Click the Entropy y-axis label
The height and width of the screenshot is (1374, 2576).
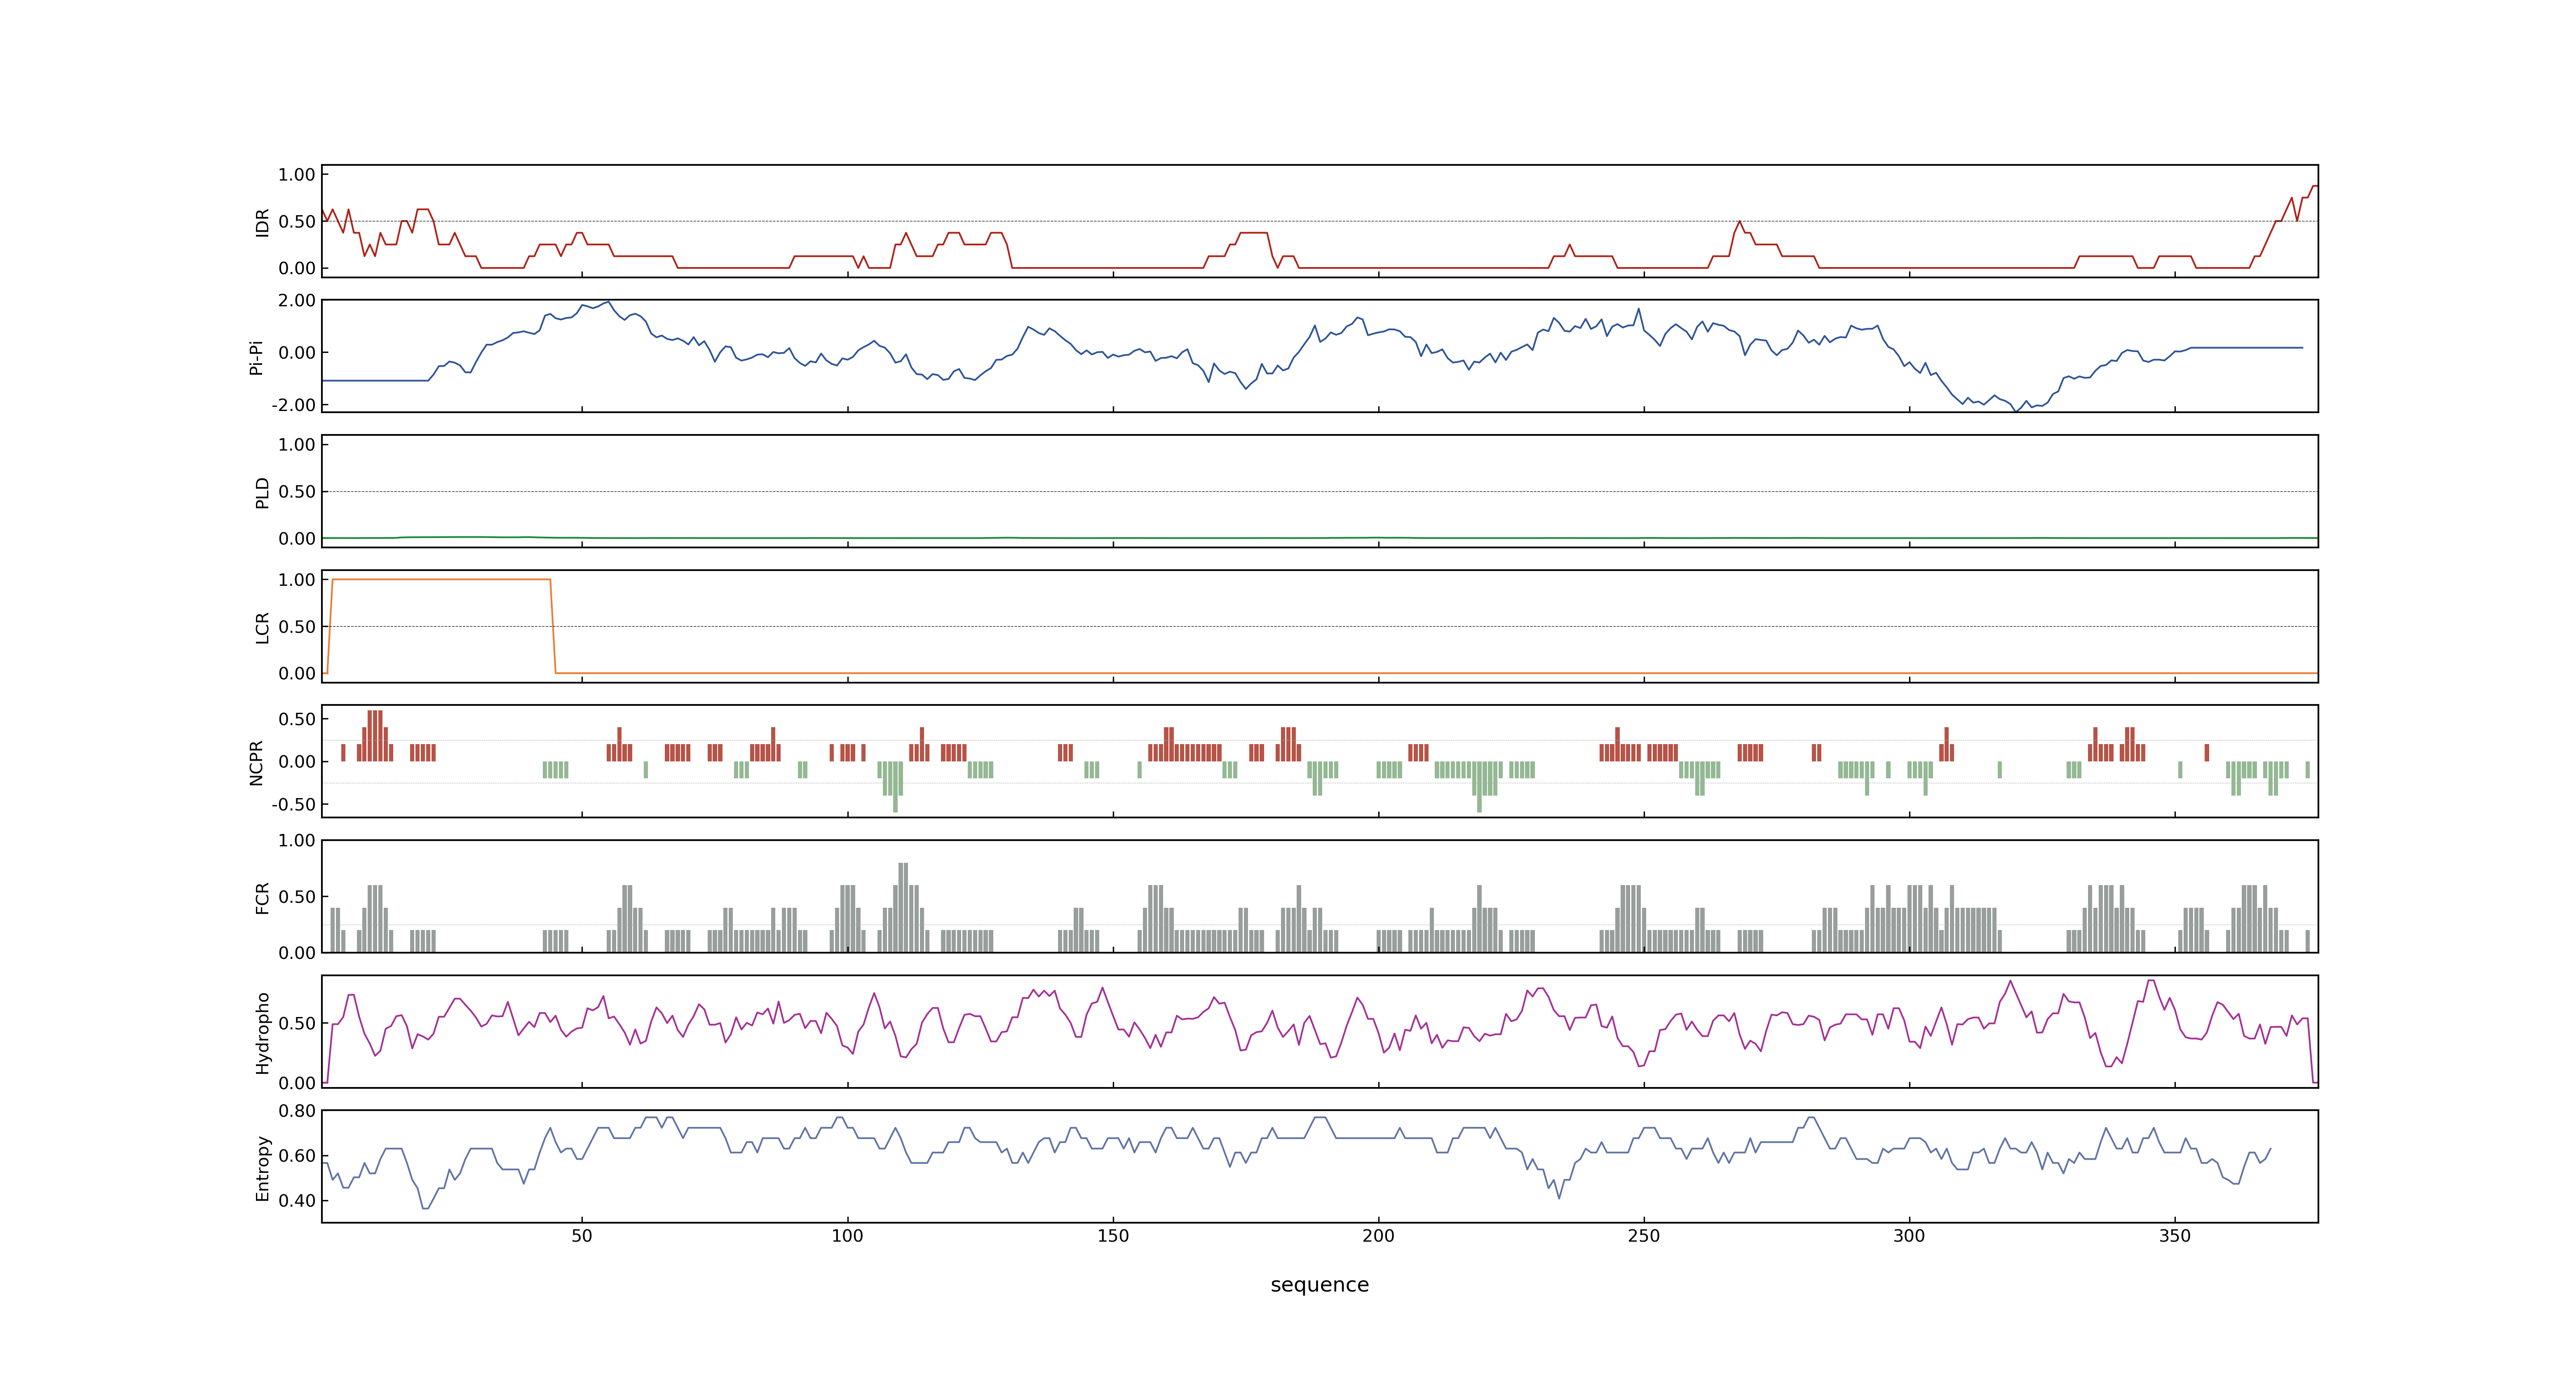262,1168
